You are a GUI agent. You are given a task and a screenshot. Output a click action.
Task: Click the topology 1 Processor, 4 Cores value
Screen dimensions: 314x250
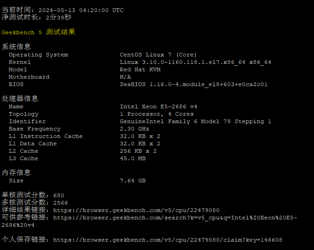[156, 114]
